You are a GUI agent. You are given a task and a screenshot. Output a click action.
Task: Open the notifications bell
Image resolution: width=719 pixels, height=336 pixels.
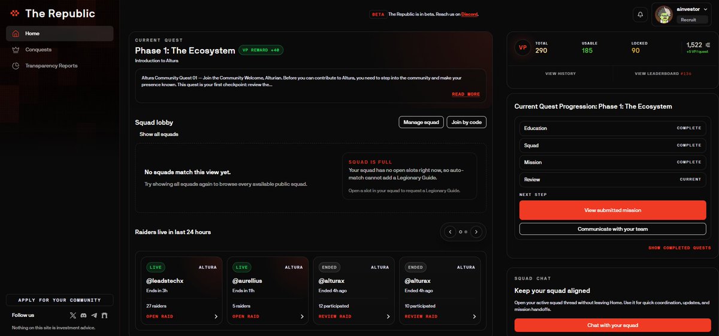click(640, 14)
